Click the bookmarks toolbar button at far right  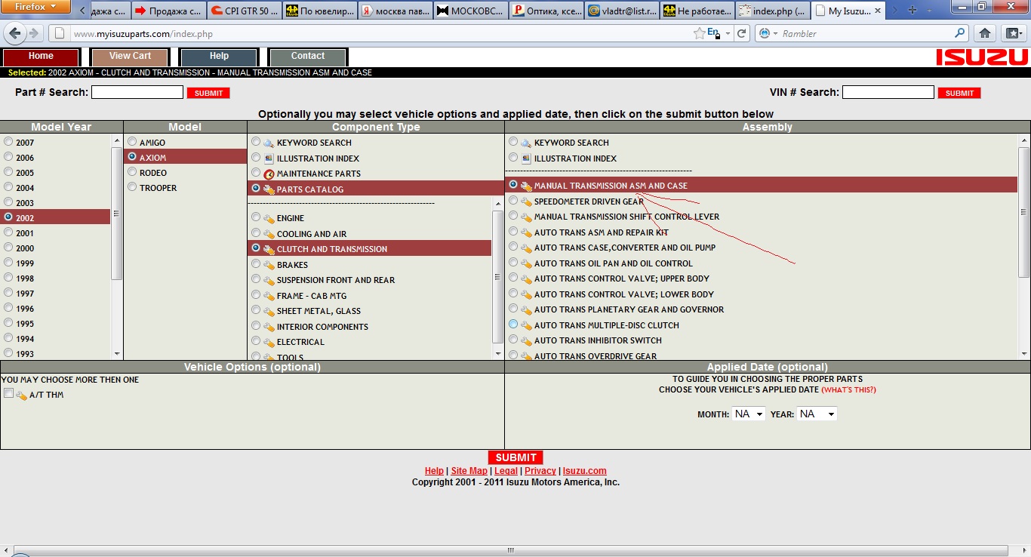1012,33
